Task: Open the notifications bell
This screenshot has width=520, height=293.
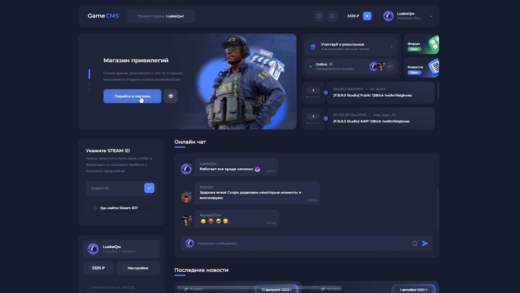Action: pos(332,16)
